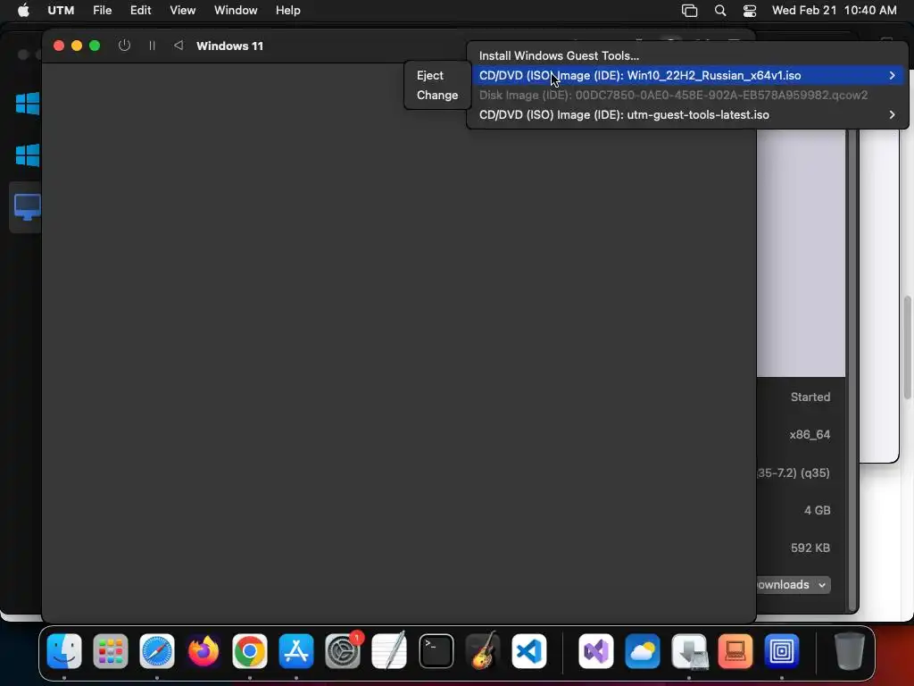Open Control Center in menu bar
Viewport: 914px width, 686px height.
point(750,11)
